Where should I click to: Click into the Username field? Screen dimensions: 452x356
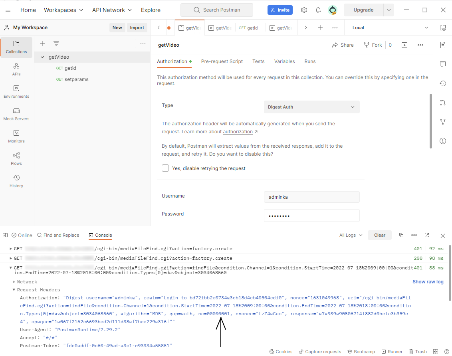311,197
